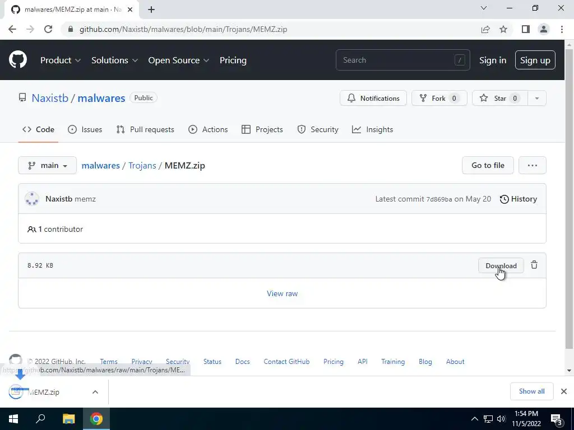Focus the GitHub search field
The image size is (574, 430).
point(402,60)
